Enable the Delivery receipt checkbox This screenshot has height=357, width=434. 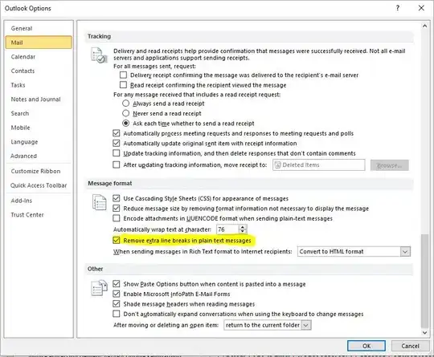point(123,75)
